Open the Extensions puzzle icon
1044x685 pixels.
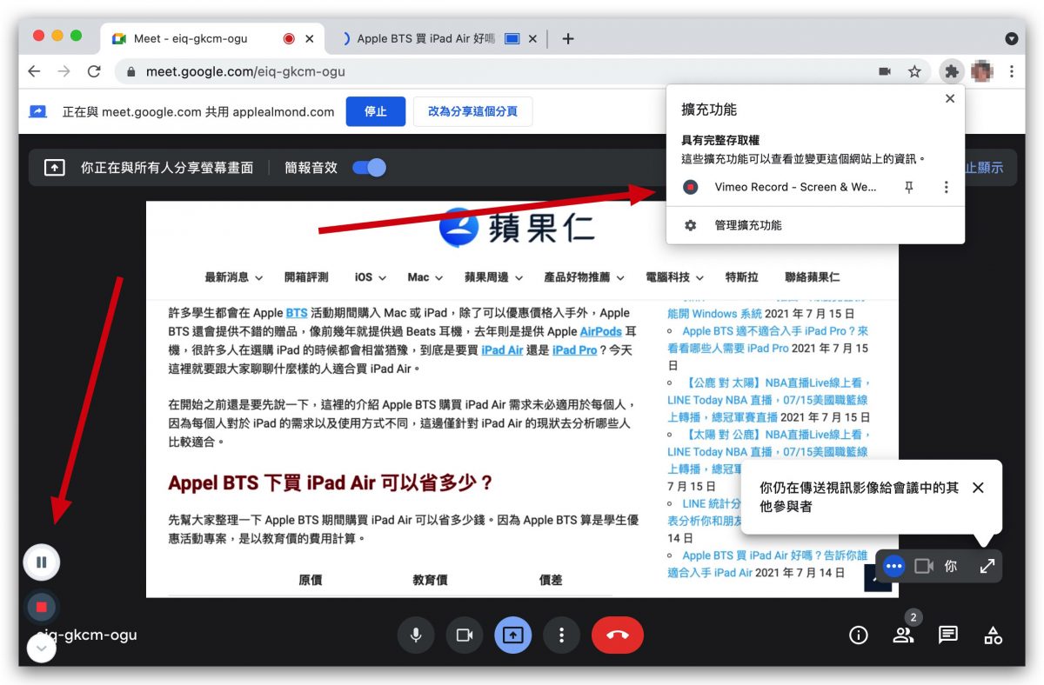pos(952,71)
